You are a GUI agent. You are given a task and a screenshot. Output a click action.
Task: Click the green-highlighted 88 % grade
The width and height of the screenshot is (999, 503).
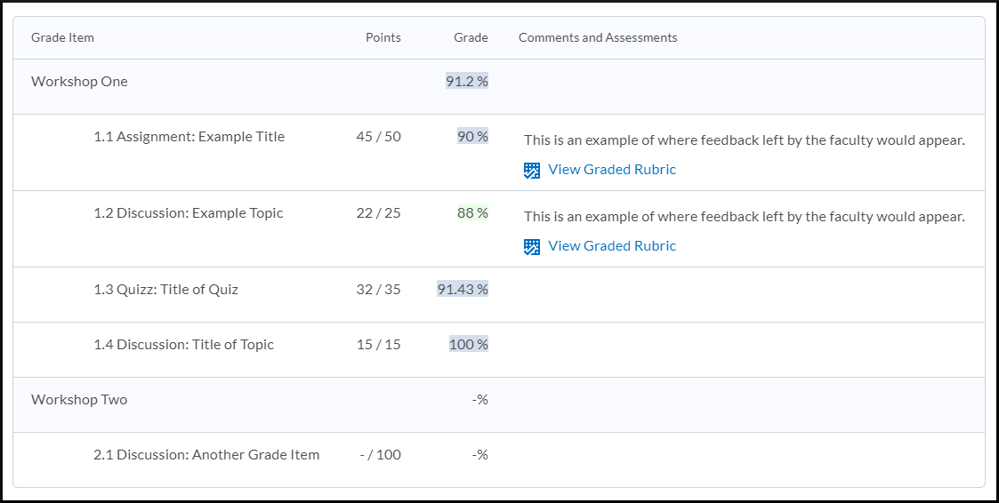coord(472,212)
